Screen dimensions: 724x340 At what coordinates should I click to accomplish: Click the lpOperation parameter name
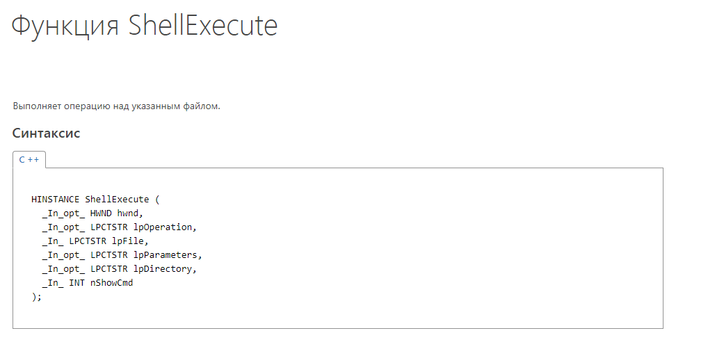(166, 227)
